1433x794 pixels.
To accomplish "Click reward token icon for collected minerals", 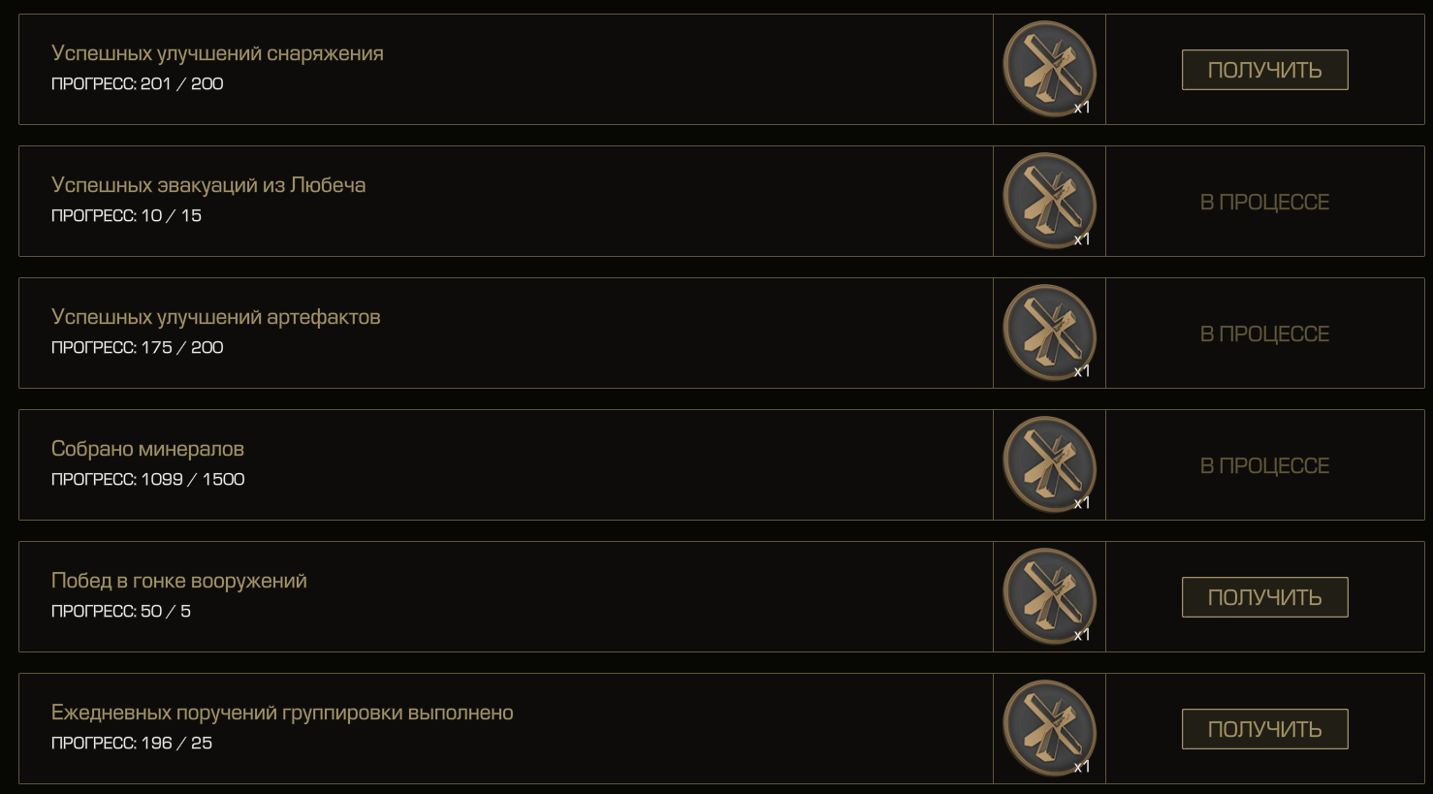I will tap(1049, 464).
